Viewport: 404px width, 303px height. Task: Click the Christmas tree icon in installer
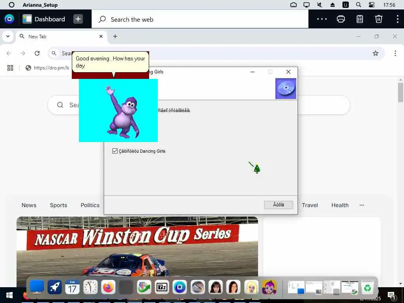(x=257, y=169)
